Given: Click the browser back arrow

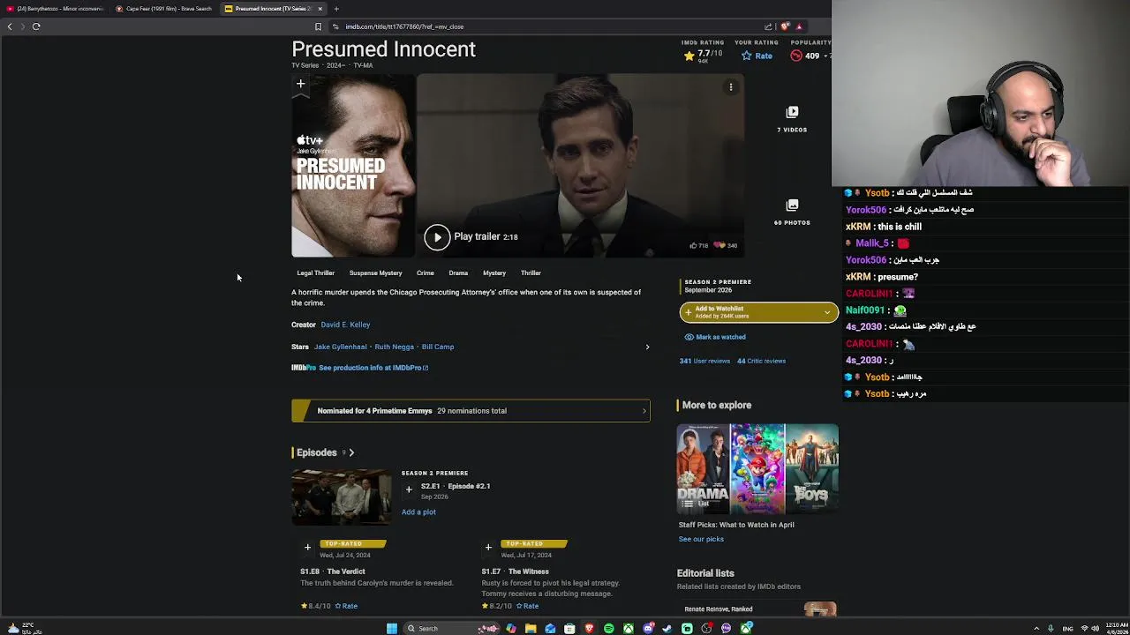Looking at the screenshot, I should tap(10, 26).
